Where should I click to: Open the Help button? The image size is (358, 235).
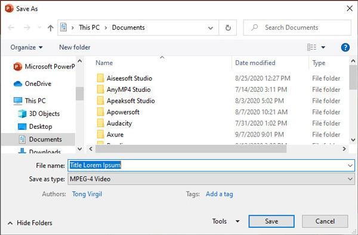coord(345,48)
